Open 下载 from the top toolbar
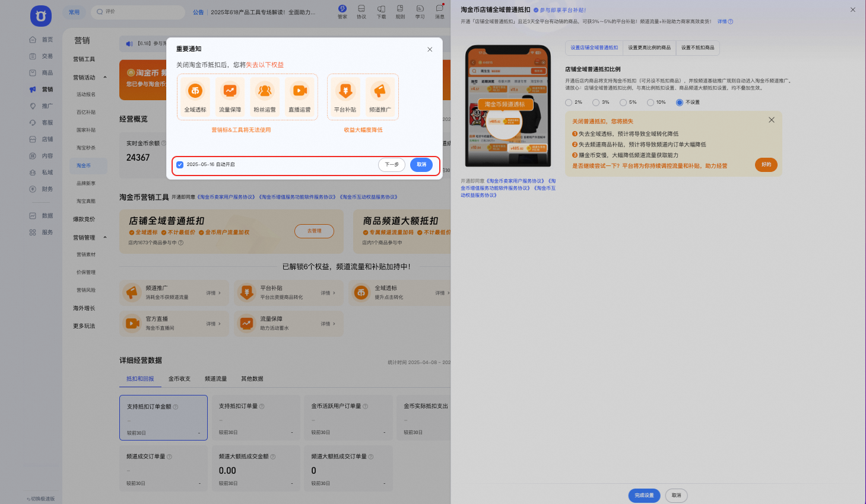 [381, 11]
